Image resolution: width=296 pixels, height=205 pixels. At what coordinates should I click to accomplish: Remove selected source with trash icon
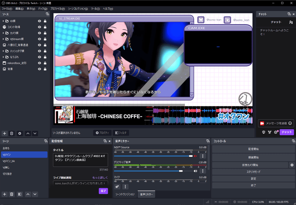coord(11,133)
